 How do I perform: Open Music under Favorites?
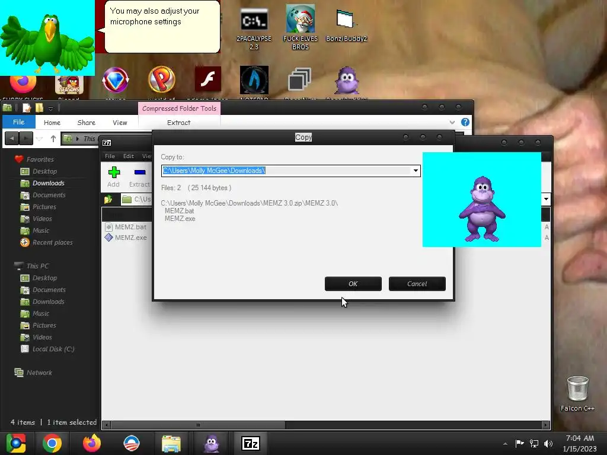pyautogui.click(x=35, y=230)
